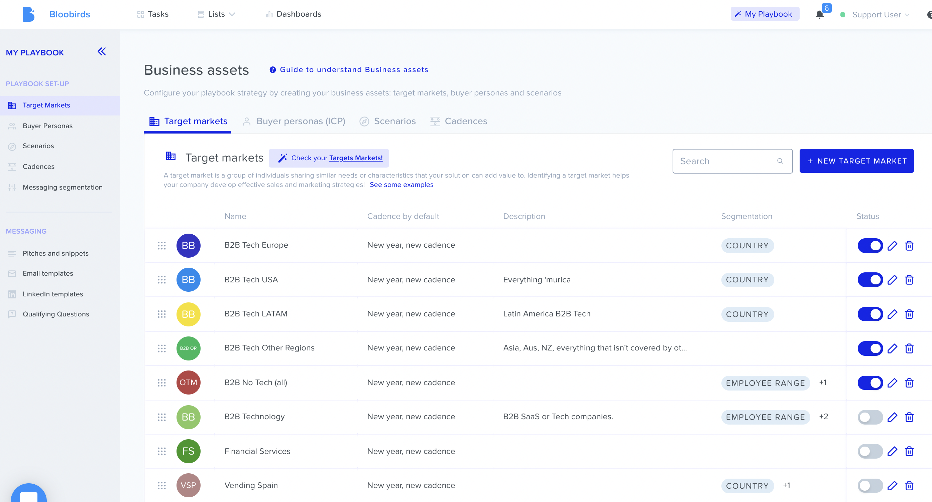This screenshot has width=932, height=502.
Task: Open Buyer Personas in the sidebar
Action: pyautogui.click(x=60, y=126)
